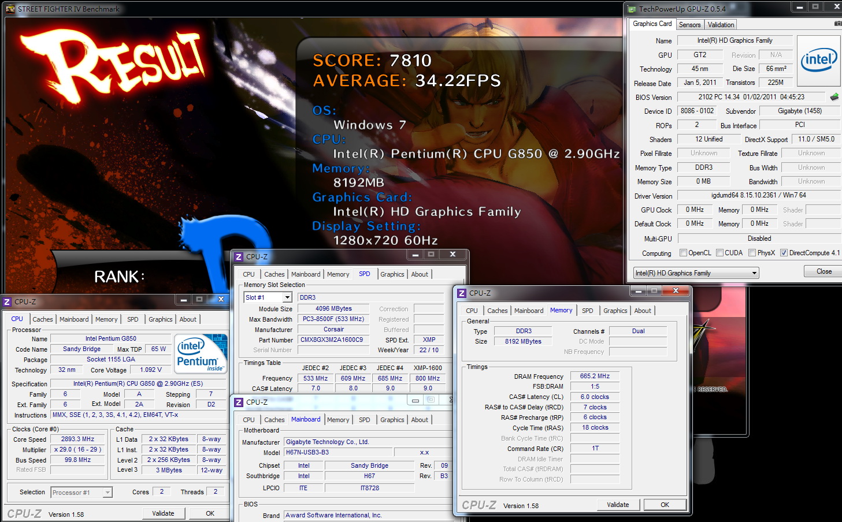The height and width of the screenshot is (522, 842).
Task: Click the processor name Intel Pentium G850
Action: 111,338
